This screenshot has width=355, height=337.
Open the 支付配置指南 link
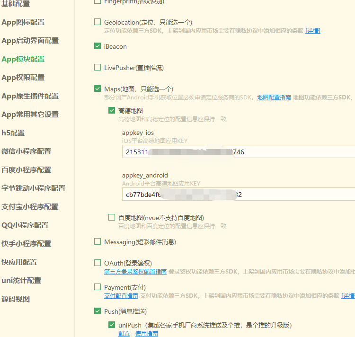[121, 296]
